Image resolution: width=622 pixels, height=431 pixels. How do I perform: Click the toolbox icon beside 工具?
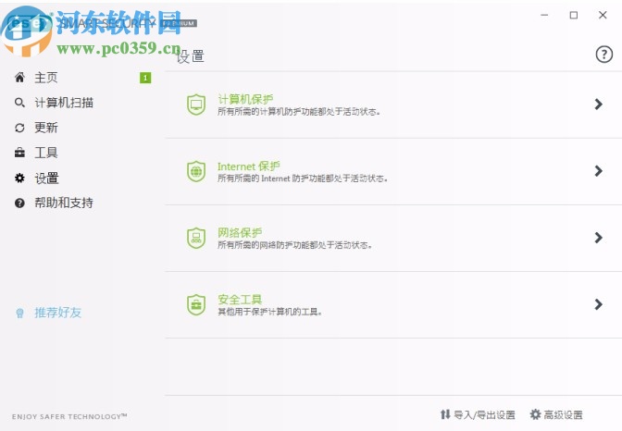point(19,153)
